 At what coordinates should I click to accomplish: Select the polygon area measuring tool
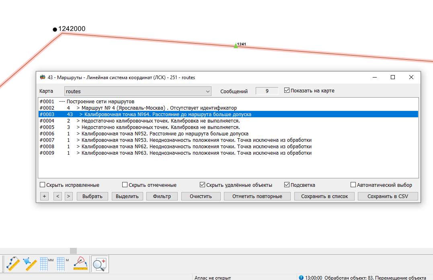[30, 264]
